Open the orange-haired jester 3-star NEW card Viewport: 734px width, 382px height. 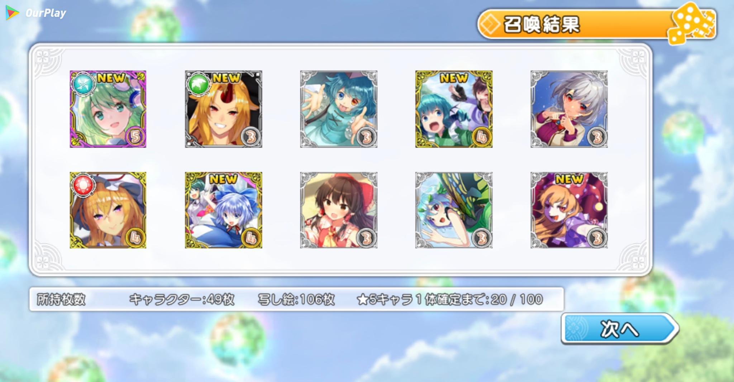tap(569, 210)
